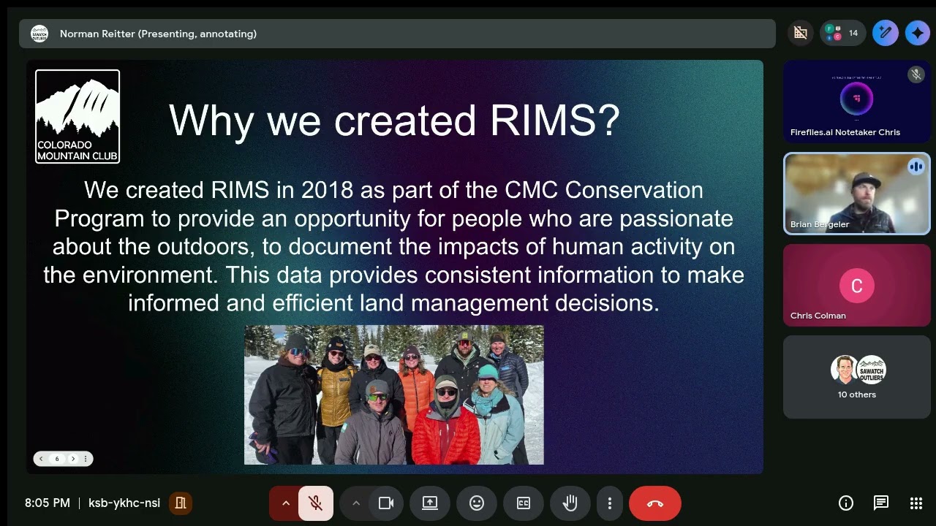Go to next slide arrow
The width and height of the screenshot is (936, 526).
(x=72, y=459)
